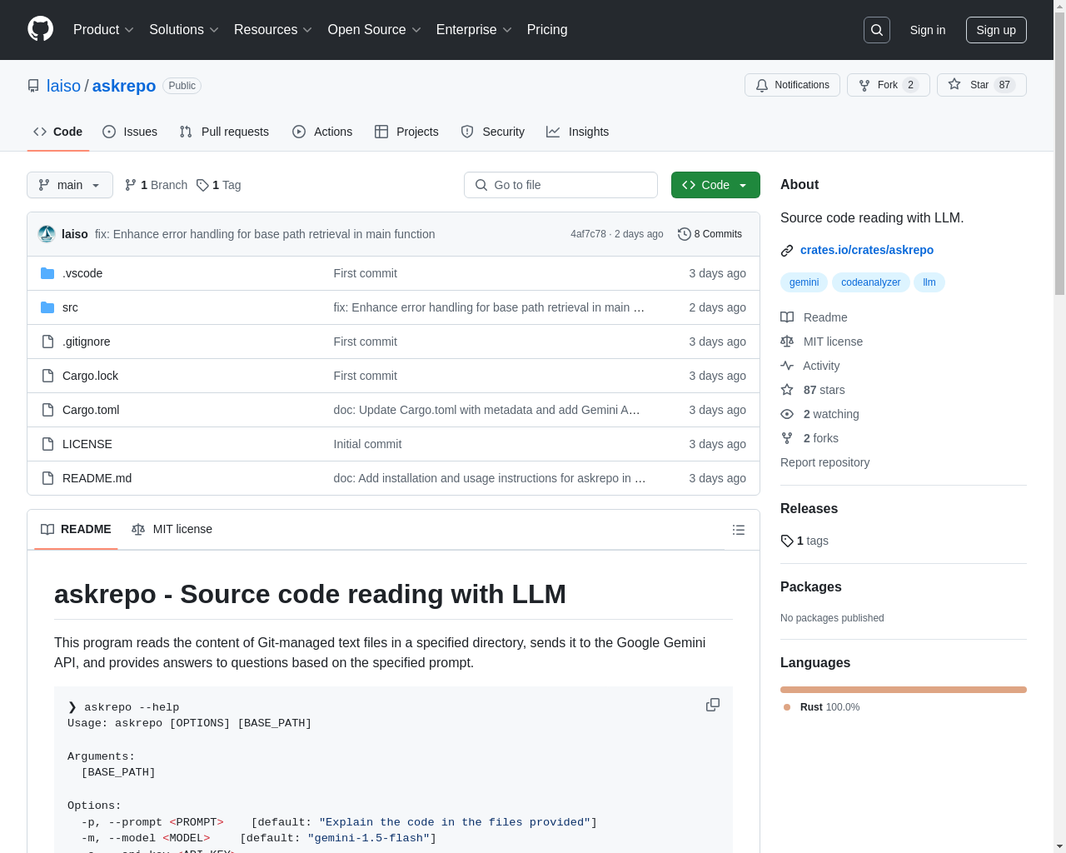Click the Sign up button
This screenshot has width=1066, height=853.
point(996,30)
